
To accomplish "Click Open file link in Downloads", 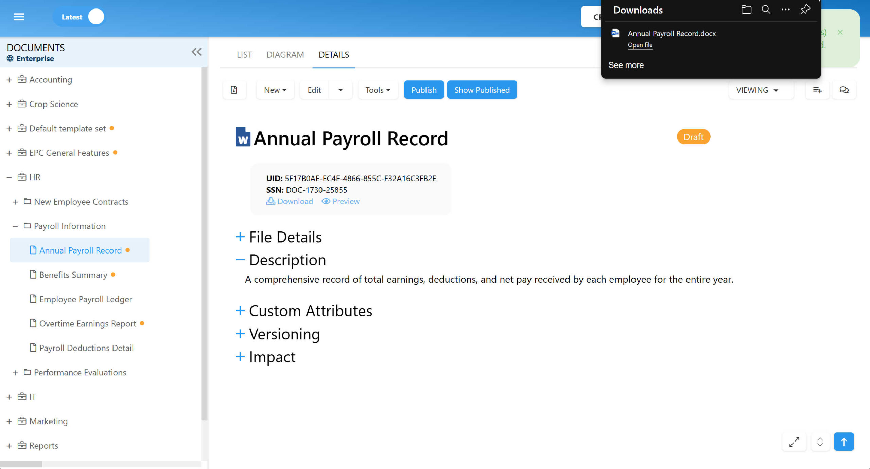I will click(x=640, y=45).
